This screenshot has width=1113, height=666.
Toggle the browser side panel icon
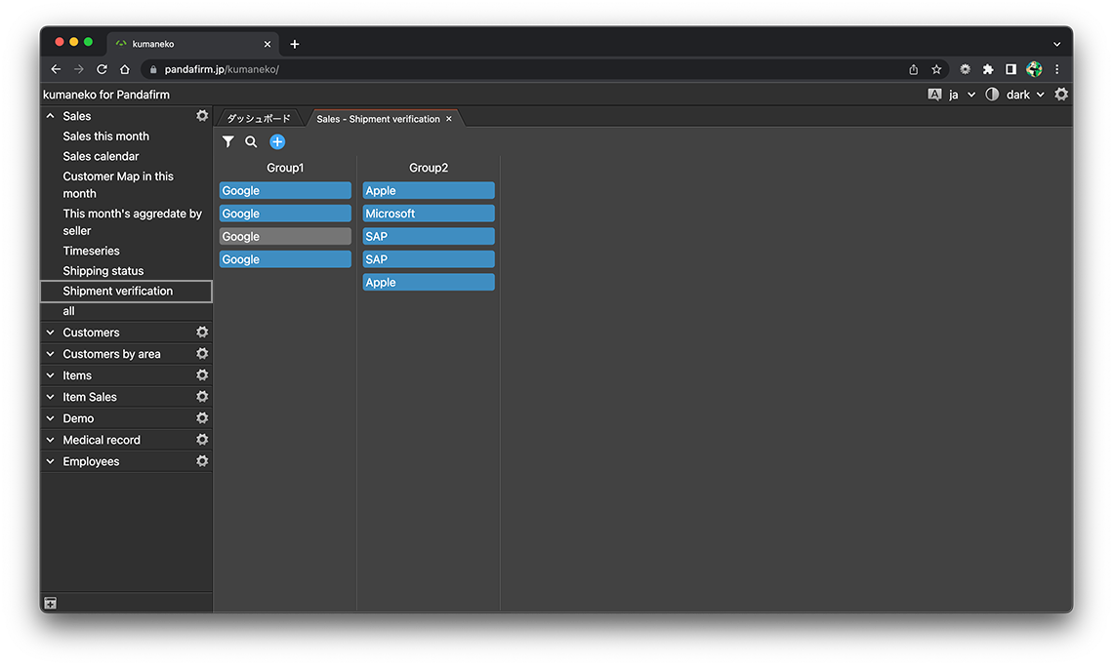(x=1010, y=69)
